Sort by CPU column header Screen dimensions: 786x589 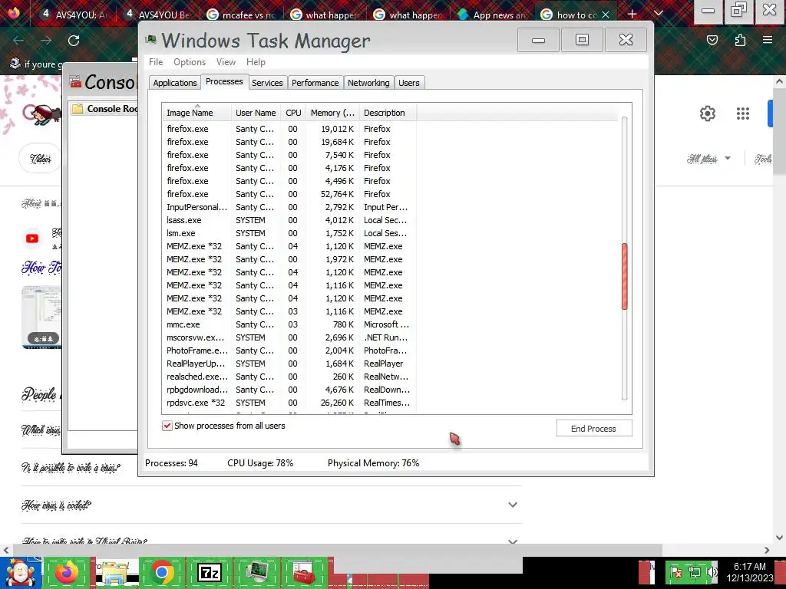point(293,113)
